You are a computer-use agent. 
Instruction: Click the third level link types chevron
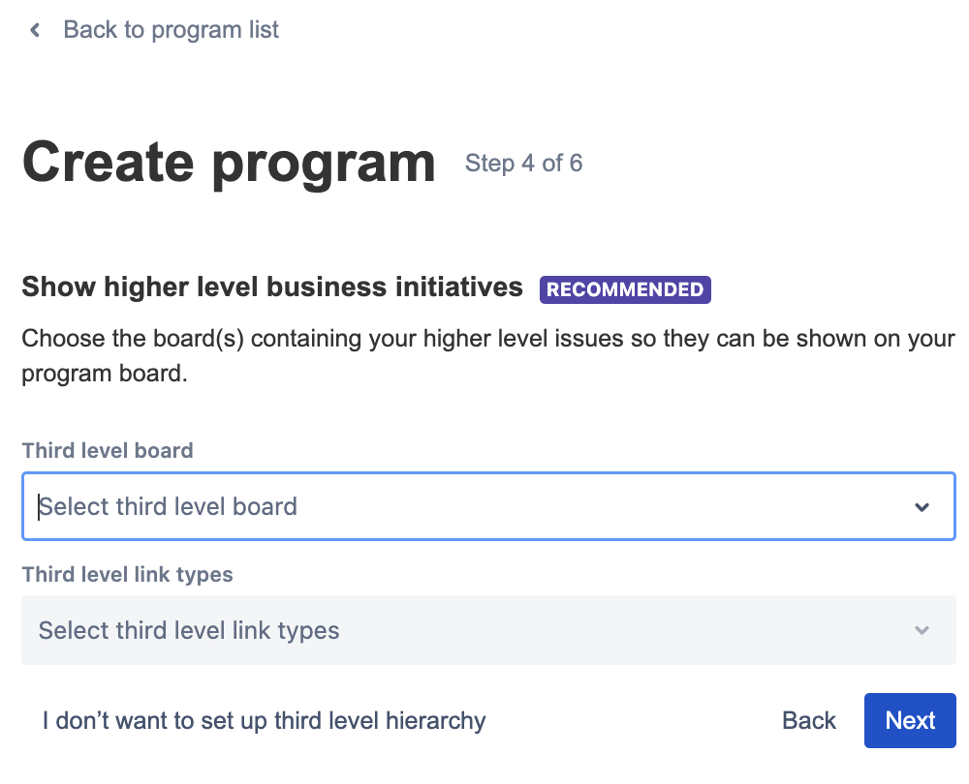click(922, 631)
